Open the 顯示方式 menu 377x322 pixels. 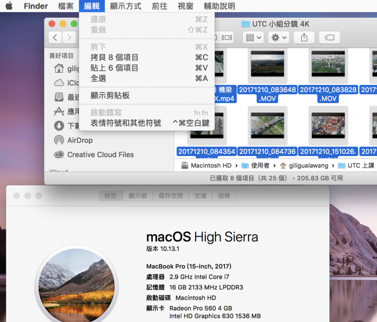point(126,6)
